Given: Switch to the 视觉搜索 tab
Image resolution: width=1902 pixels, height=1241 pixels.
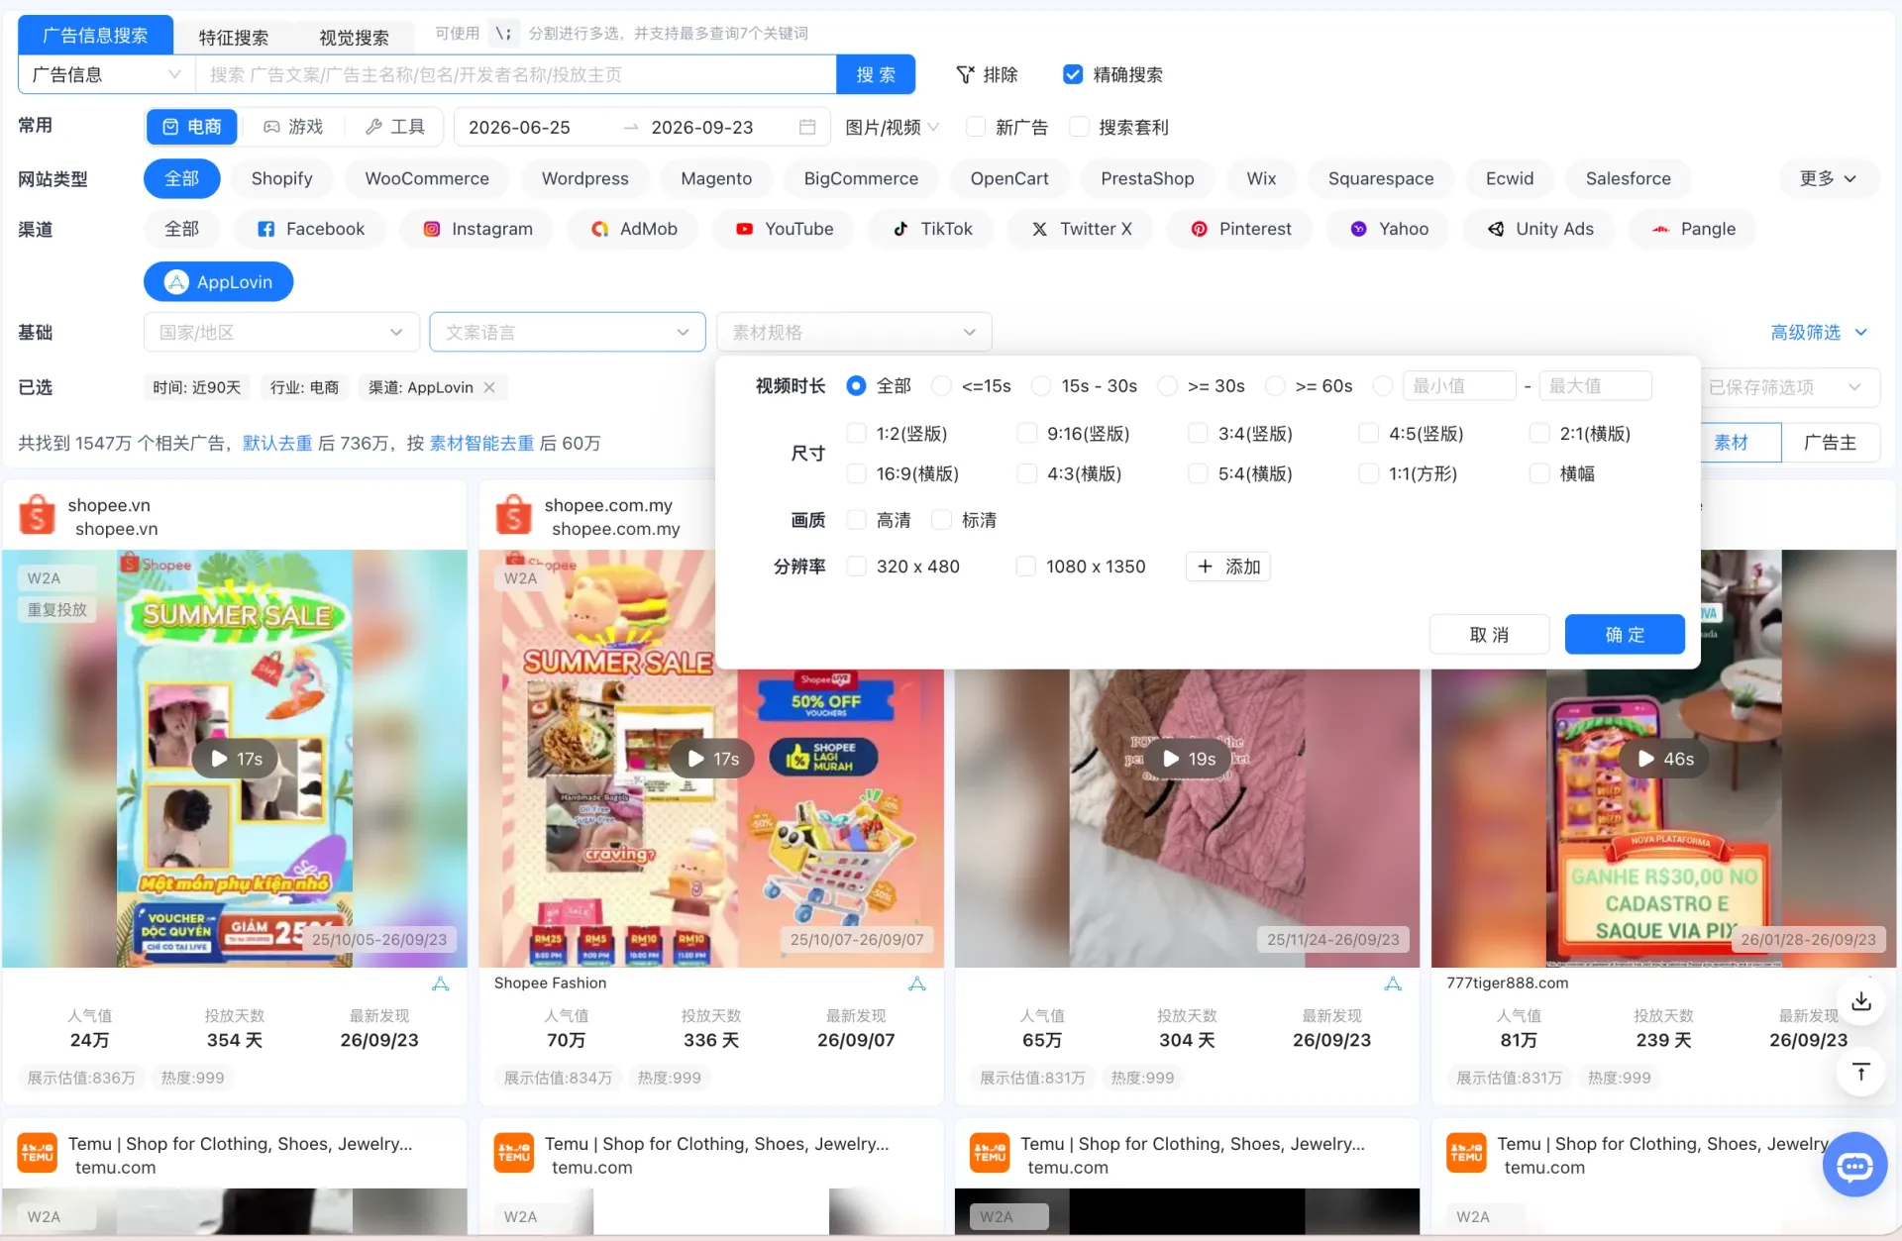Looking at the screenshot, I should 354,37.
